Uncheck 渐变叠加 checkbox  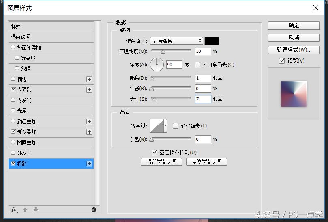point(13,131)
